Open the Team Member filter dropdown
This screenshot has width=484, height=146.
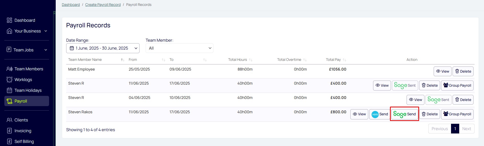coord(179,48)
